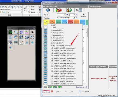The width and height of the screenshot is (118, 97).
Task: Click the ALL SYM toolbox icon
Action: (x=21, y=32)
